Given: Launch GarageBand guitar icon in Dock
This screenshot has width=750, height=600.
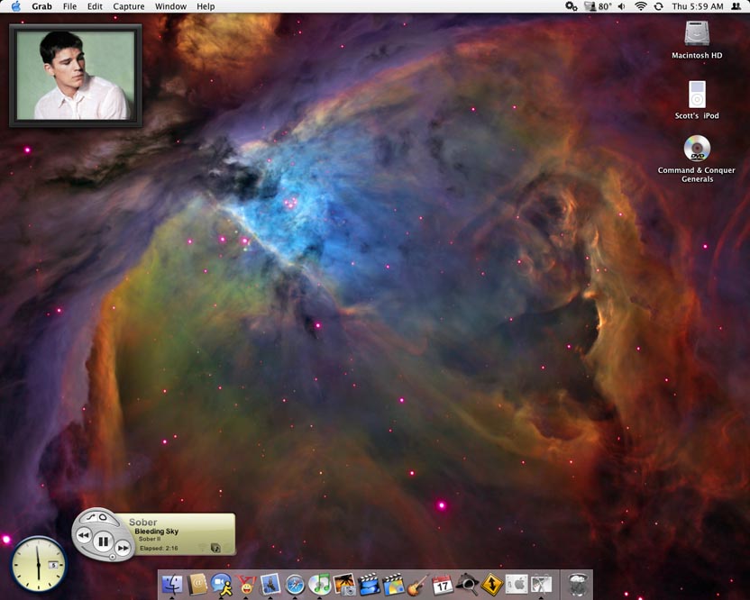Looking at the screenshot, I should click(418, 584).
